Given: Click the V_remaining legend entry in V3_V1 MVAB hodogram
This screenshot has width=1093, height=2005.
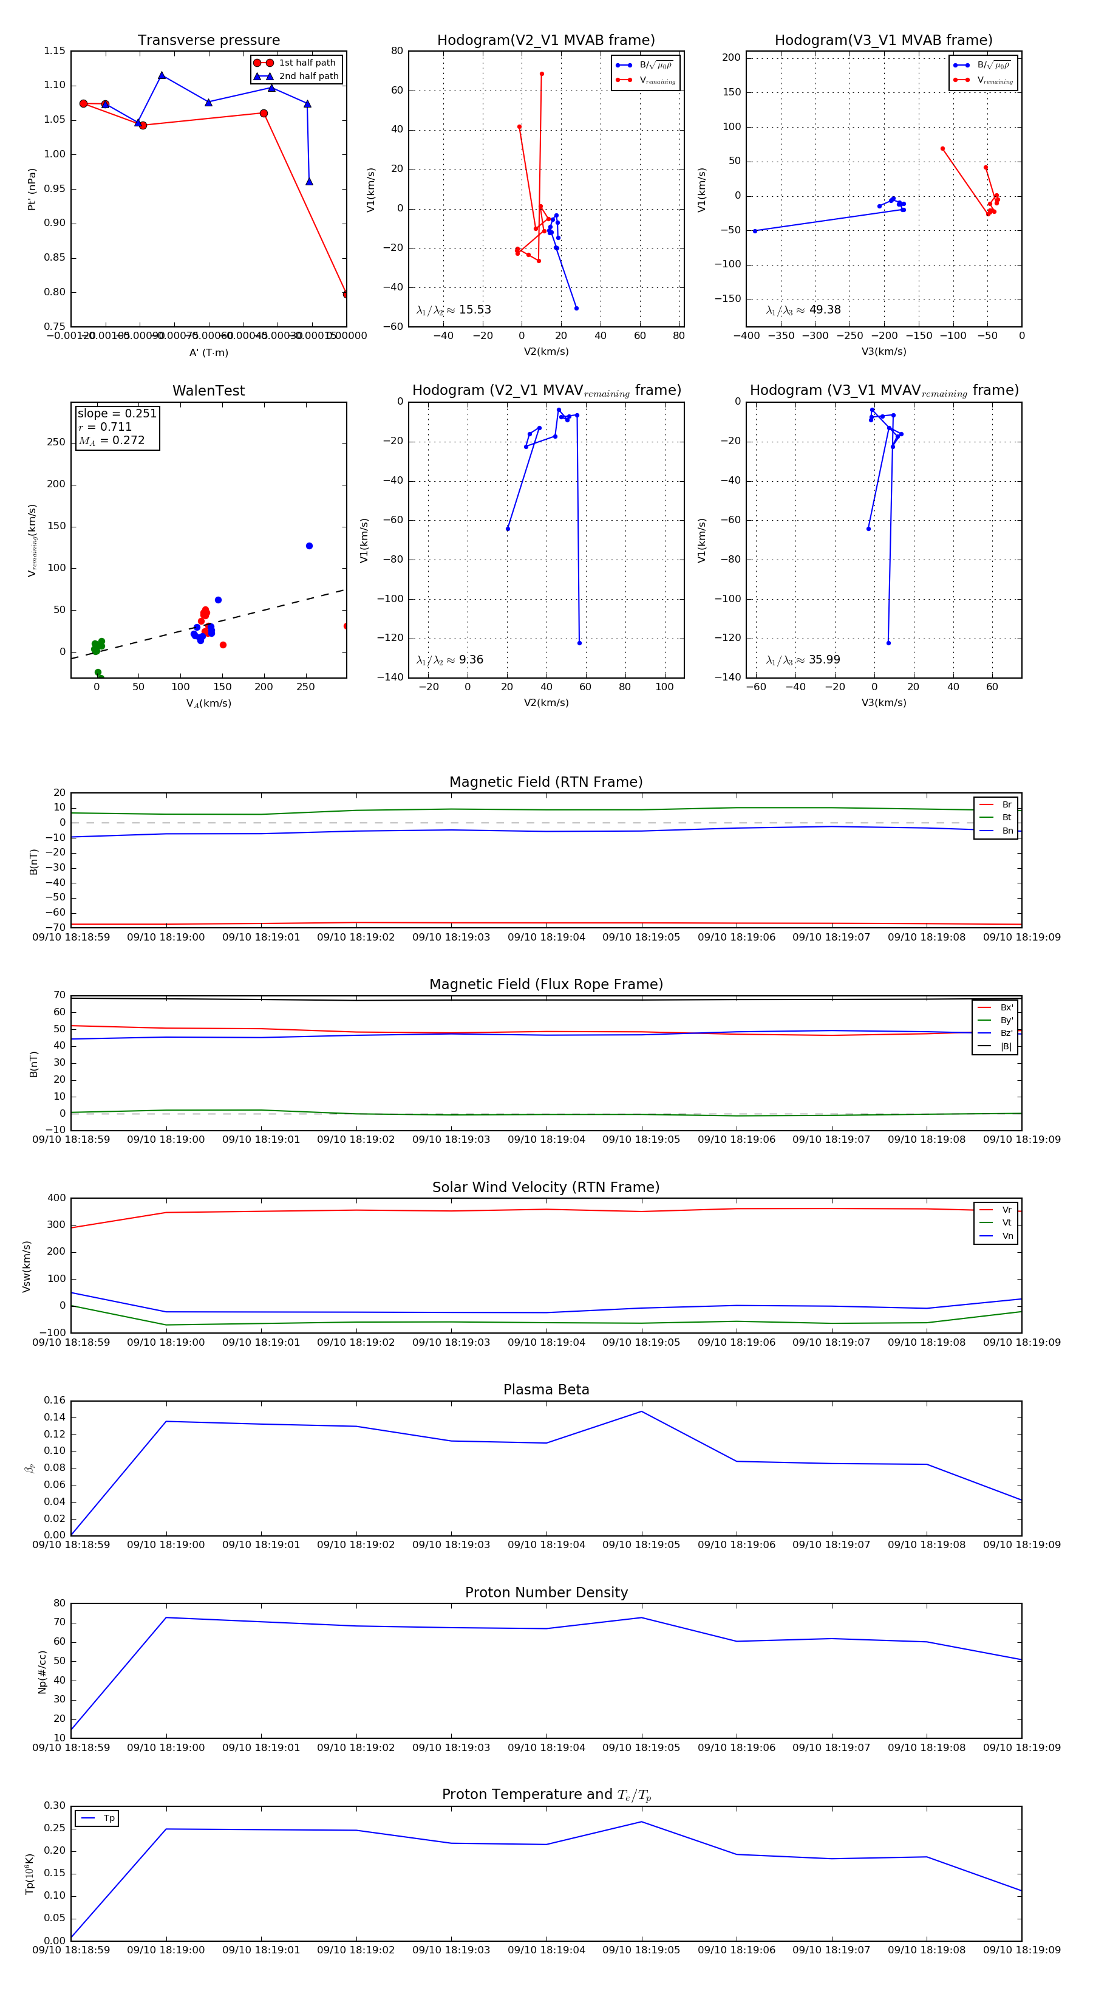Looking at the screenshot, I should tap(983, 80).
